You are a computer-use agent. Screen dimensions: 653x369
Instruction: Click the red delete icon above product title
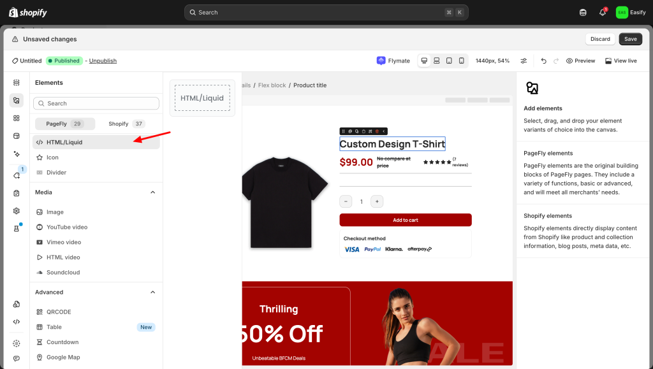pos(377,131)
